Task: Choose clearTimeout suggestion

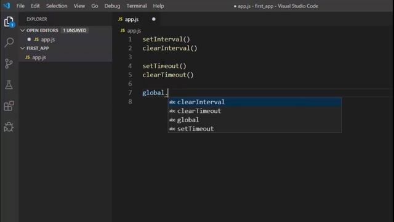Action: pyautogui.click(x=254, y=111)
